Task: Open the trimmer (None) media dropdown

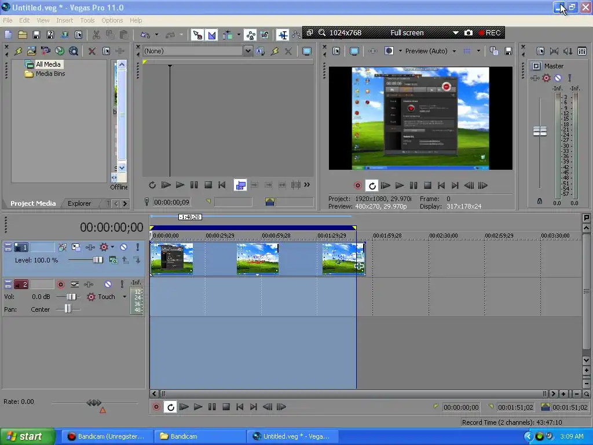Action: (x=248, y=51)
